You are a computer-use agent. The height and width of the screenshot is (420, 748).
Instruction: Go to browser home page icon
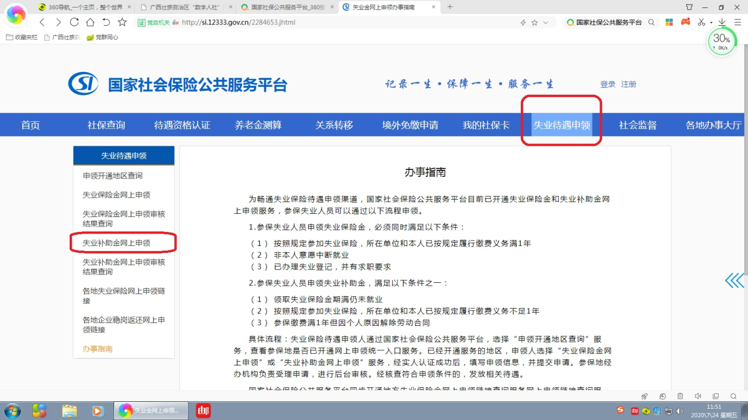(90, 22)
